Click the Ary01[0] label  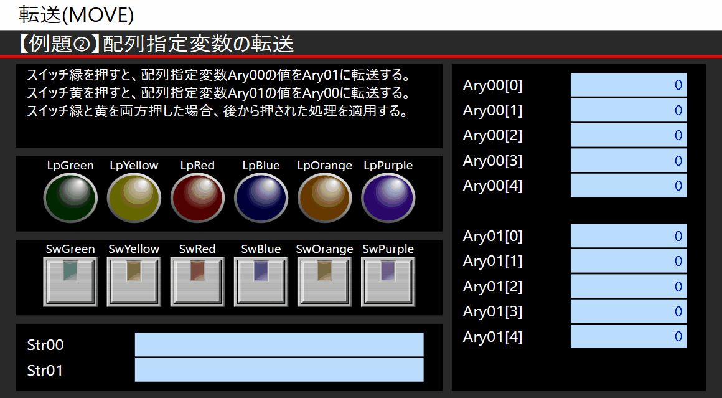pyautogui.click(x=493, y=236)
